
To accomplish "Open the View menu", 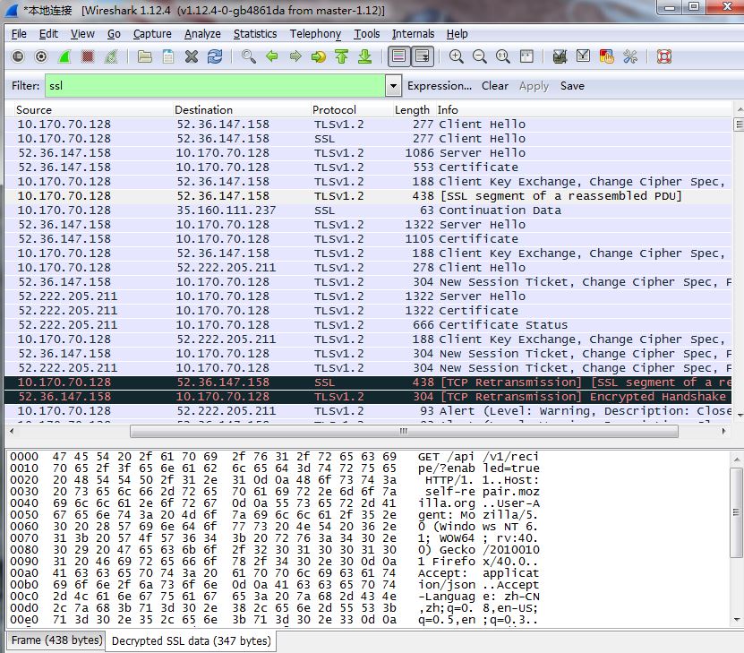I will [82, 34].
